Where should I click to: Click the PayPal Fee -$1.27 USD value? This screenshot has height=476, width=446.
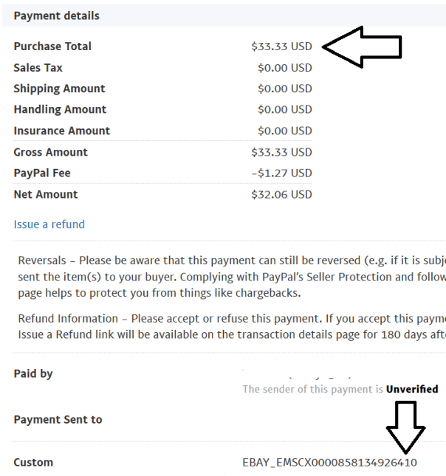tap(281, 173)
